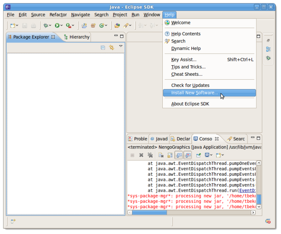Click the grayed Print toolbar icon
This screenshot has width=281, height=234.
tap(34, 26)
